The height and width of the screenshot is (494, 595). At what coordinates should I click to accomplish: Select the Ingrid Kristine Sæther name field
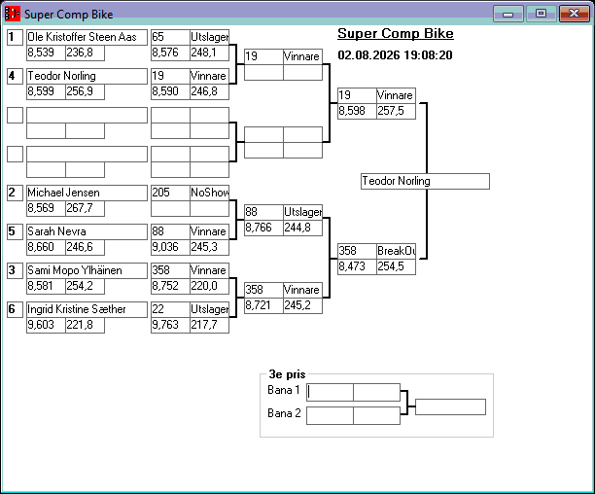(x=87, y=309)
